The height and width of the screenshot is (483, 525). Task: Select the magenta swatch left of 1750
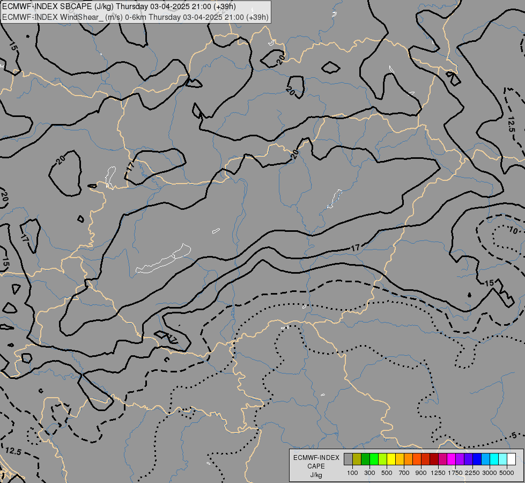click(x=452, y=459)
